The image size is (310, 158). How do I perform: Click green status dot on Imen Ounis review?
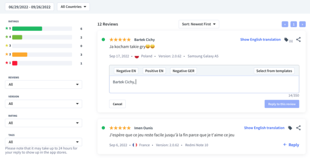pos(103,128)
